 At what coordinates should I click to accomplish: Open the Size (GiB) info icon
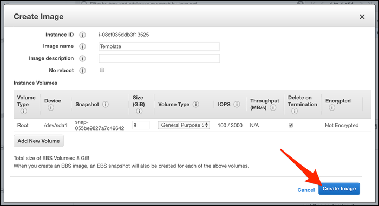pos(139,111)
